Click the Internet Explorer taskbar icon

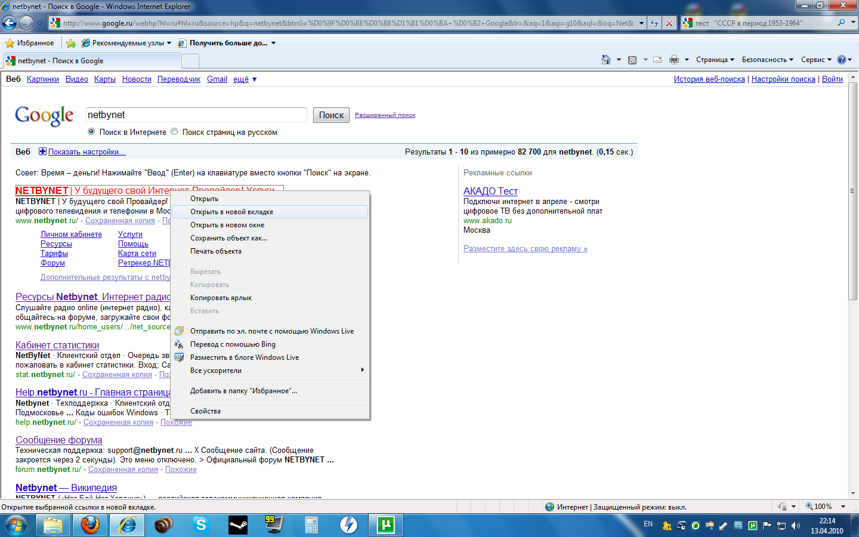pos(127,525)
